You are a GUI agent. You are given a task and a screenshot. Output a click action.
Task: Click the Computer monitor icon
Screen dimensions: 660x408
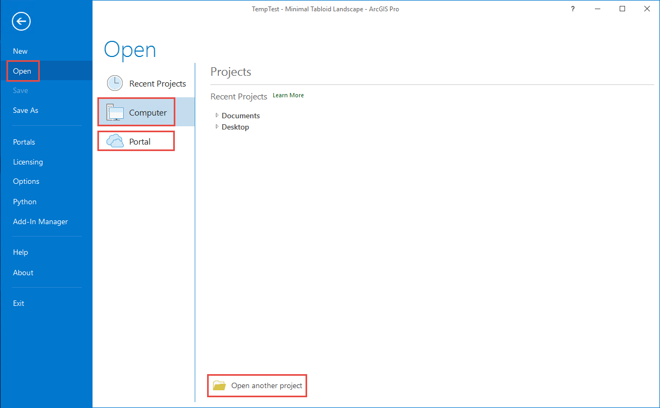tap(115, 112)
